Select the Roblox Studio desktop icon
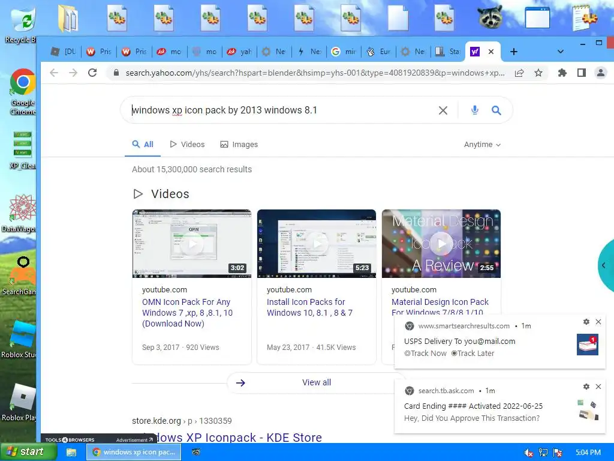 tap(19, 340)
